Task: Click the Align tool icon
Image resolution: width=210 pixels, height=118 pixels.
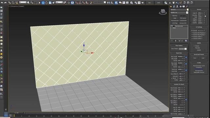Action: pos(112,3)
